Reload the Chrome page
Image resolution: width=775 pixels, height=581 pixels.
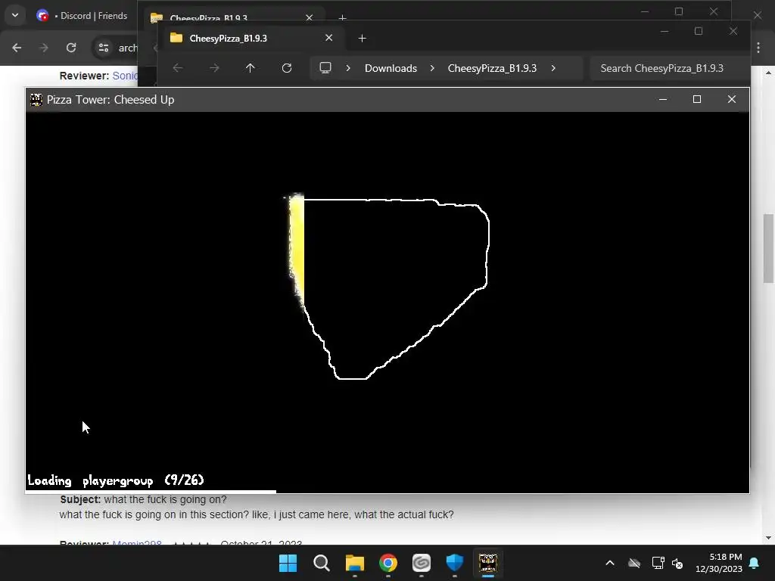click(71, 48)
